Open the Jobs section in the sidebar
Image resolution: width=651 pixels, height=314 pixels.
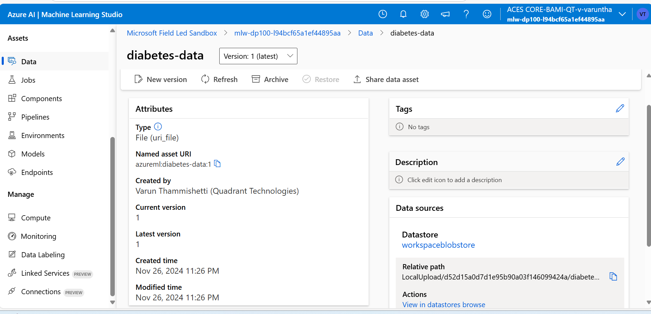pos(28,80)
